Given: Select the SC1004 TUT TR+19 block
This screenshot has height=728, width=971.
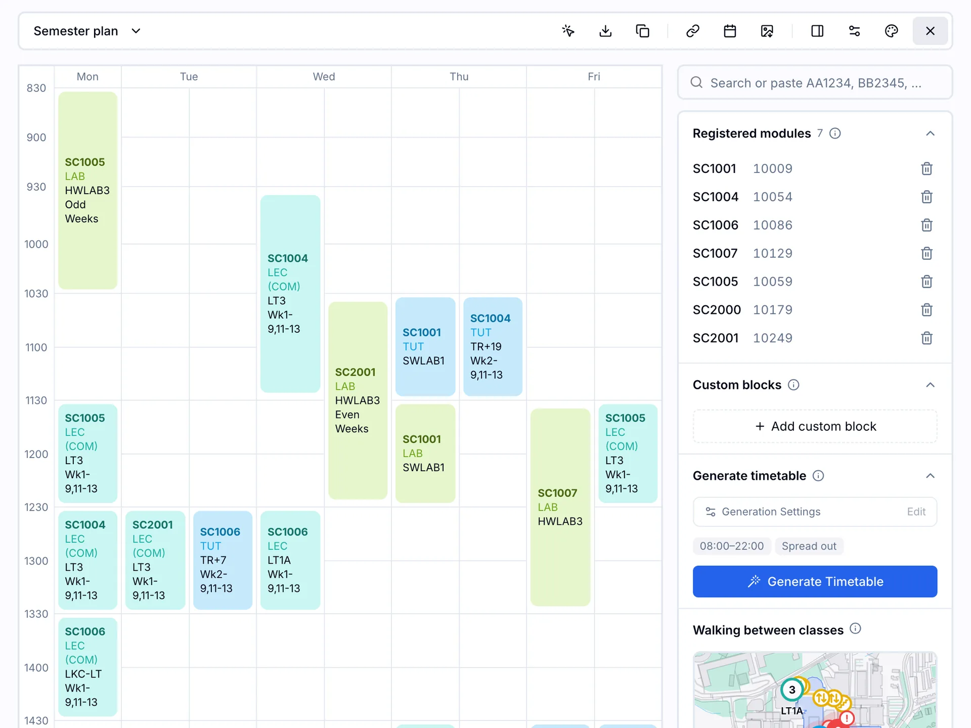Looking at the screenshot, I should coord(493,346).
